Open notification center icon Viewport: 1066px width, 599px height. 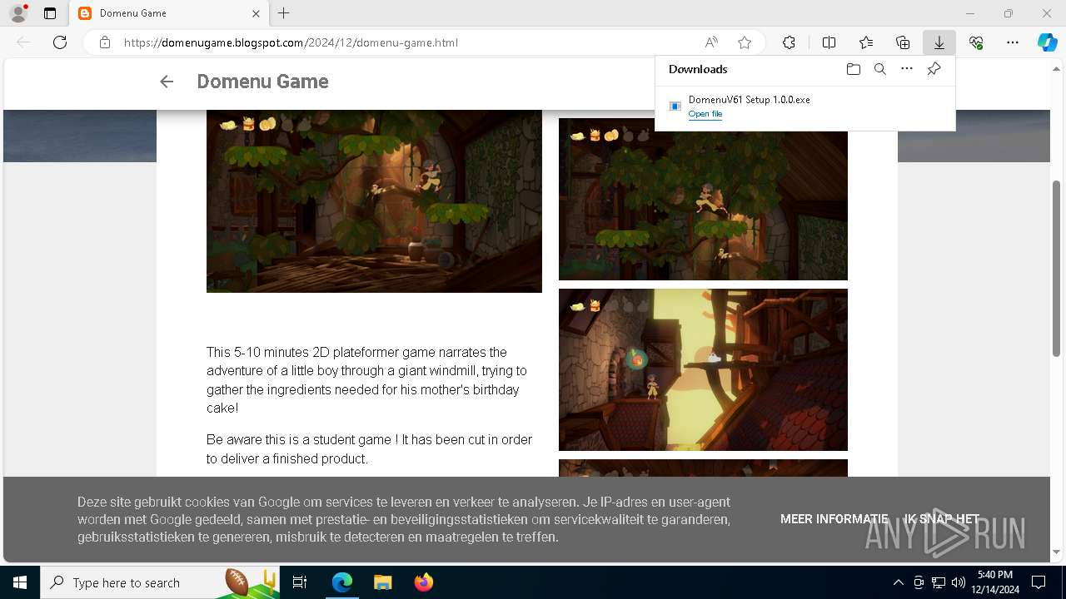click(1039, 582)
